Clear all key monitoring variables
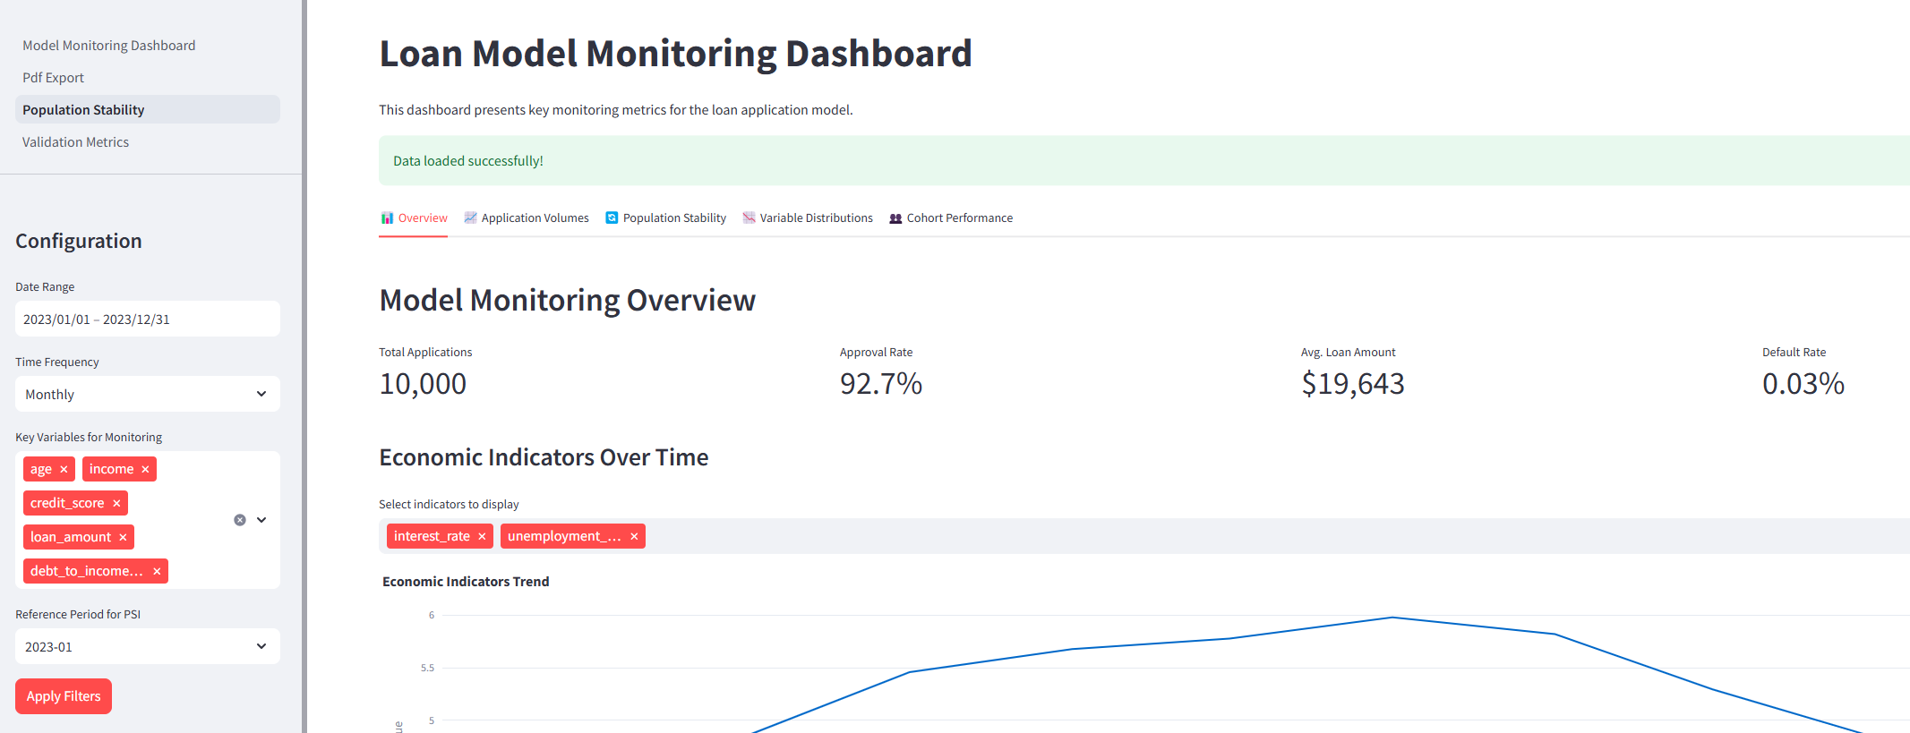Image resolution: width=1910 pixels, height=733 pixels. click(x=240, y=520)
